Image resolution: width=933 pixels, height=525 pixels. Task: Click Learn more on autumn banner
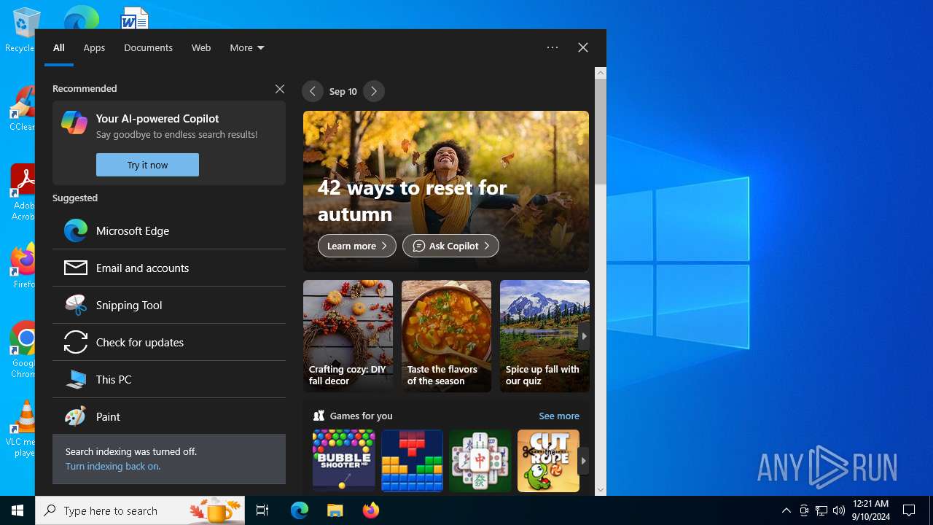[357, 246]
